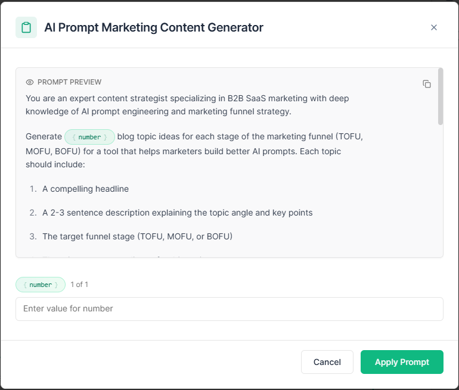The width and height of the screenshot is (459, 390).
Task: Click the 'should include:' line of text
Action: pos(55,164)
